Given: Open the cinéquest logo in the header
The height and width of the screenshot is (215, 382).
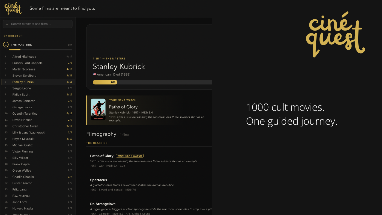Looking at the screenshot, I should [13, 8].
